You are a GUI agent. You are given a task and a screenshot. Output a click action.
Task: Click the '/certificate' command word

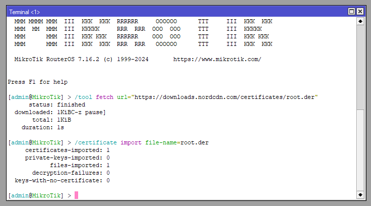point(96,143)
